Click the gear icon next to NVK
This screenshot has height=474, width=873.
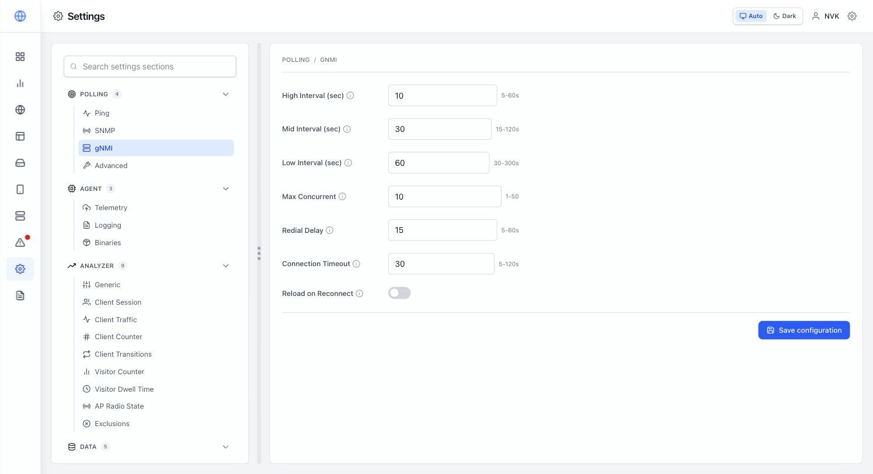(852, 16)
